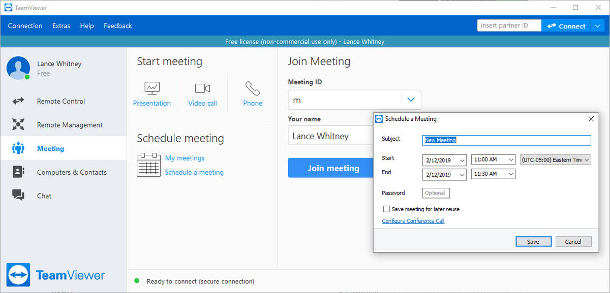Minimize the TeamViewer window
This screenshot has width=610, height=293.
click(553, 8)
